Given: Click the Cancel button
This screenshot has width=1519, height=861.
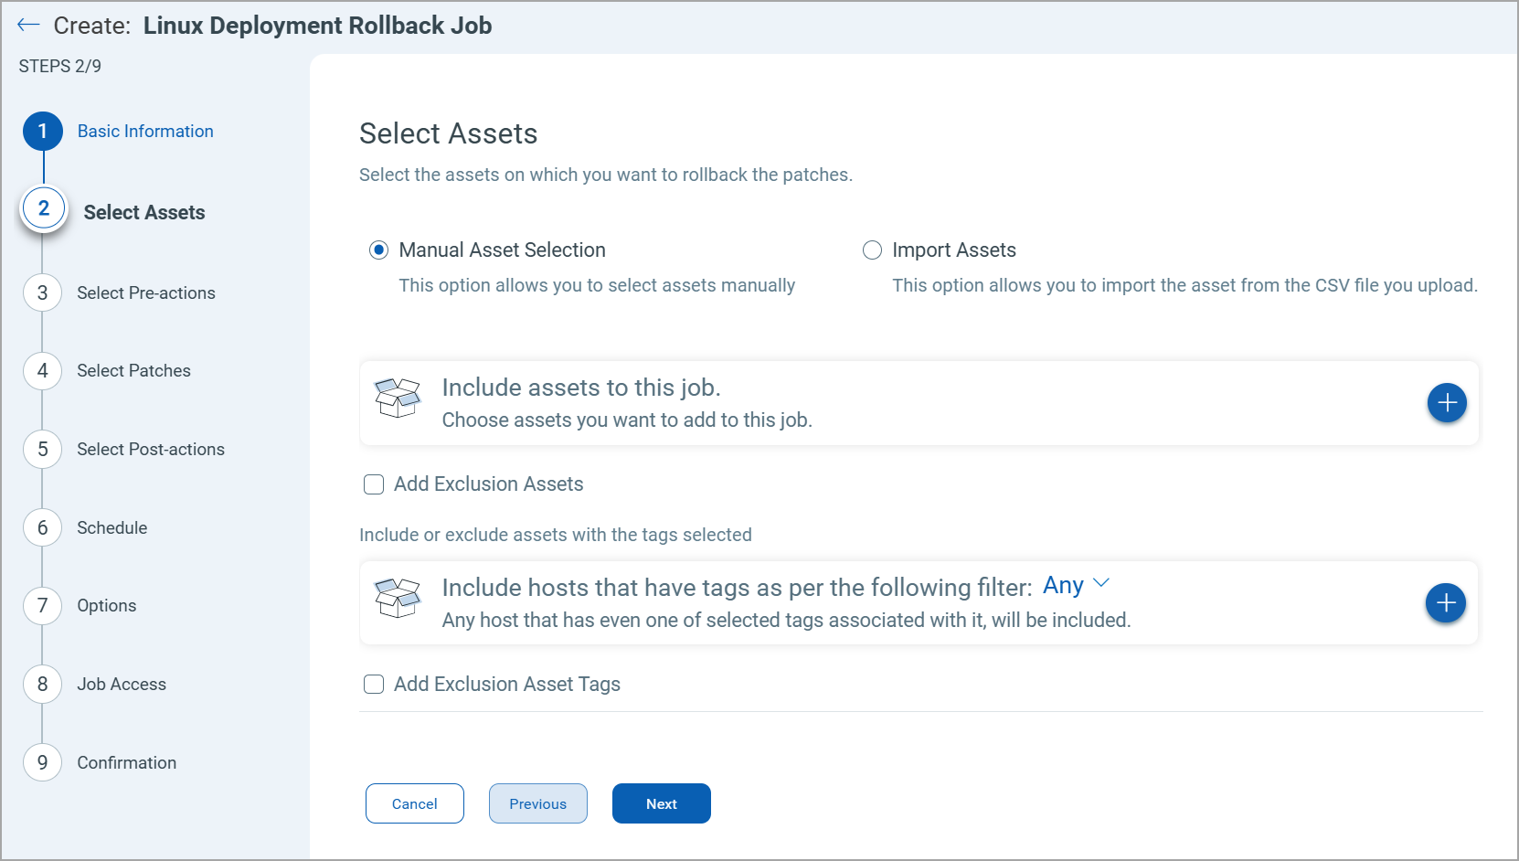Looking at the screenshot, I should pyautogui.click(x=414, y=803).
